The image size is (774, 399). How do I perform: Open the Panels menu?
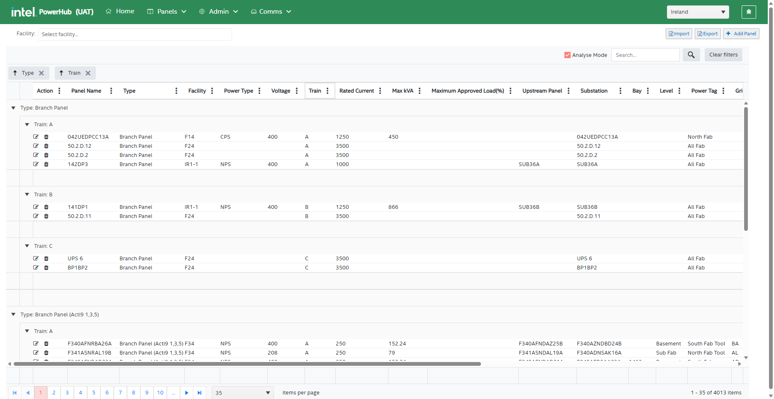[167, 12]
